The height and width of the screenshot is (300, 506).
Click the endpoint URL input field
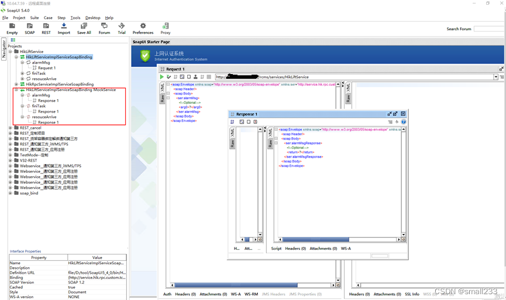coord(354,77)
